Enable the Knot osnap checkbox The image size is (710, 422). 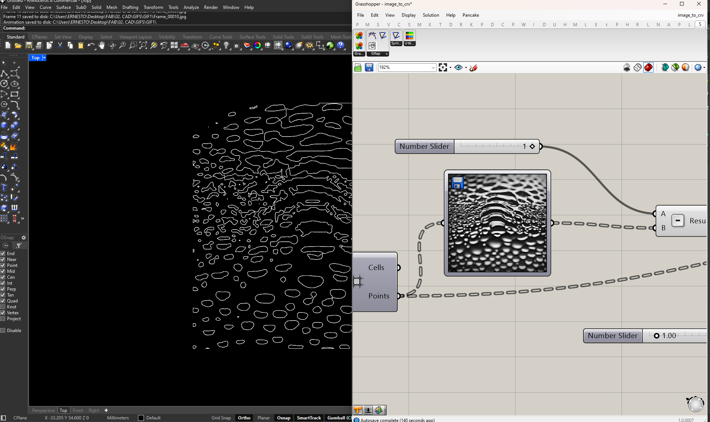pos(3,307)
